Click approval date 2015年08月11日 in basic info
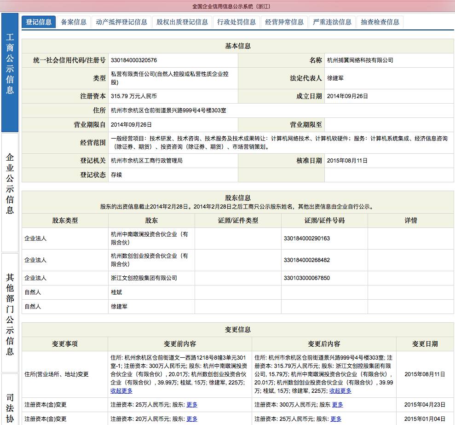This screenshot has width=455, height=425. coord(347,161)
